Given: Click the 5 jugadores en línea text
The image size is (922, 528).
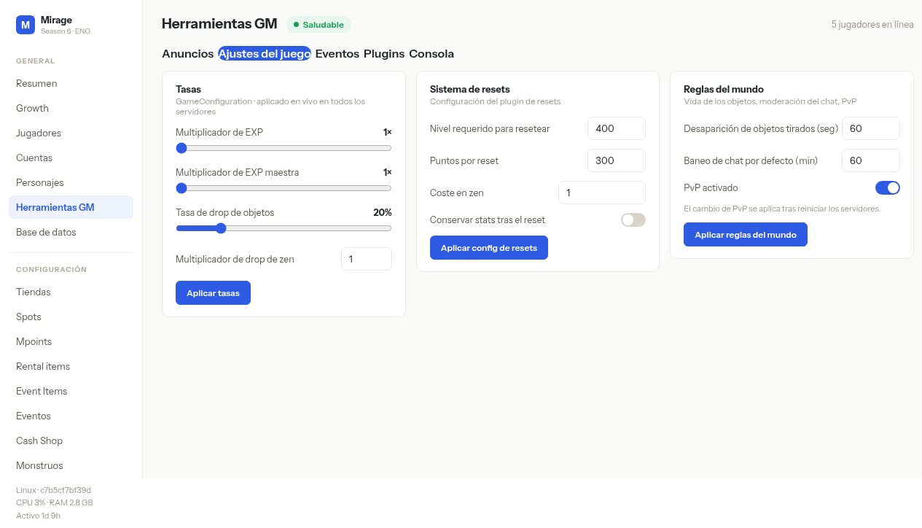Looking at the screenshot, I should (x=872, y=25).
